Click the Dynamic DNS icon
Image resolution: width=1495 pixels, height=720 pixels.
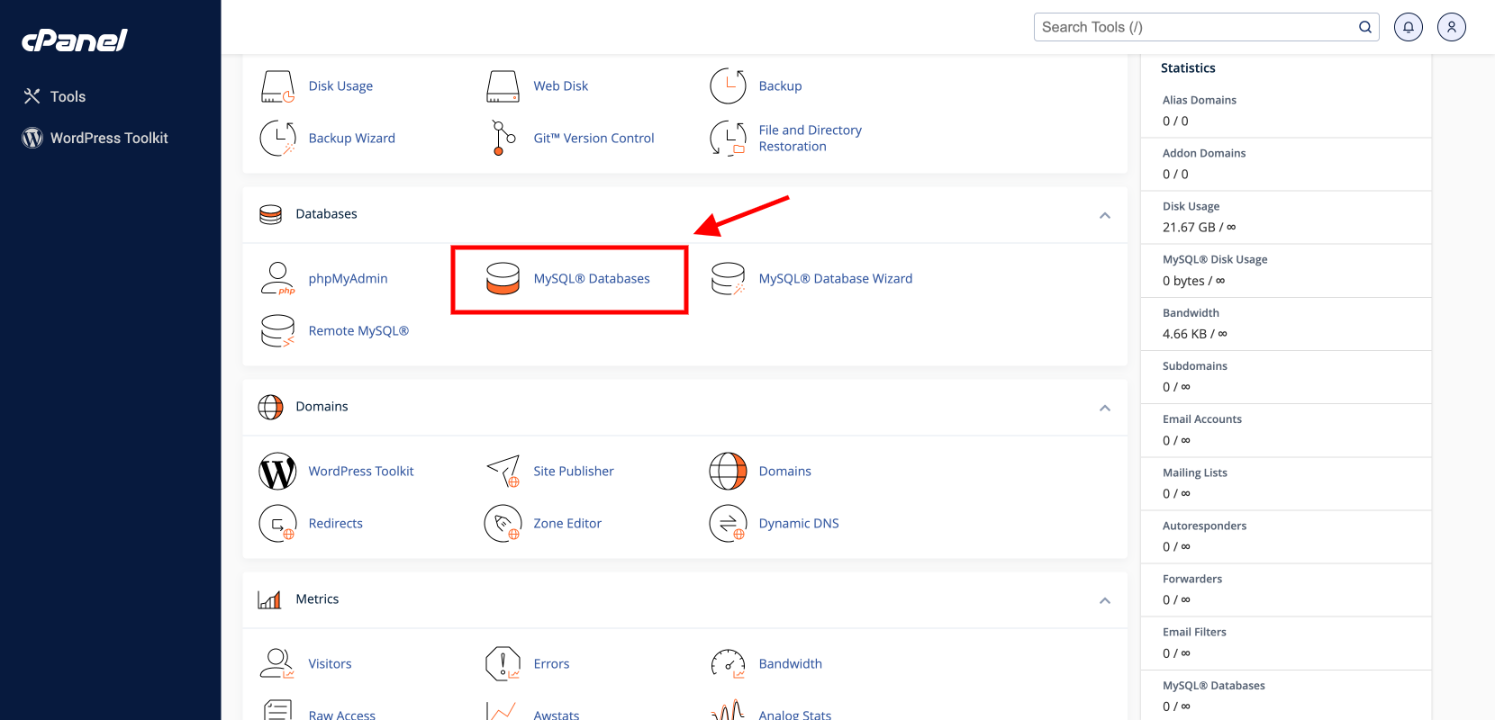728,524
